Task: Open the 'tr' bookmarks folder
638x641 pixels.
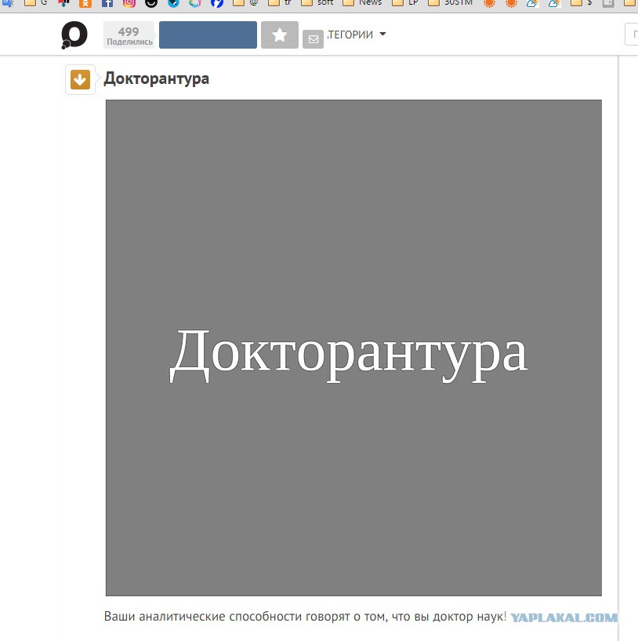Action: tap(280, 3)
